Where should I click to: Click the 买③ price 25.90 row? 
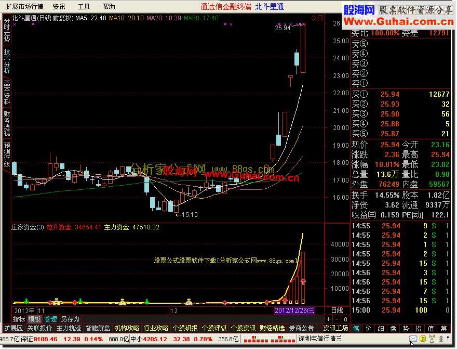[x=401, y=114]
